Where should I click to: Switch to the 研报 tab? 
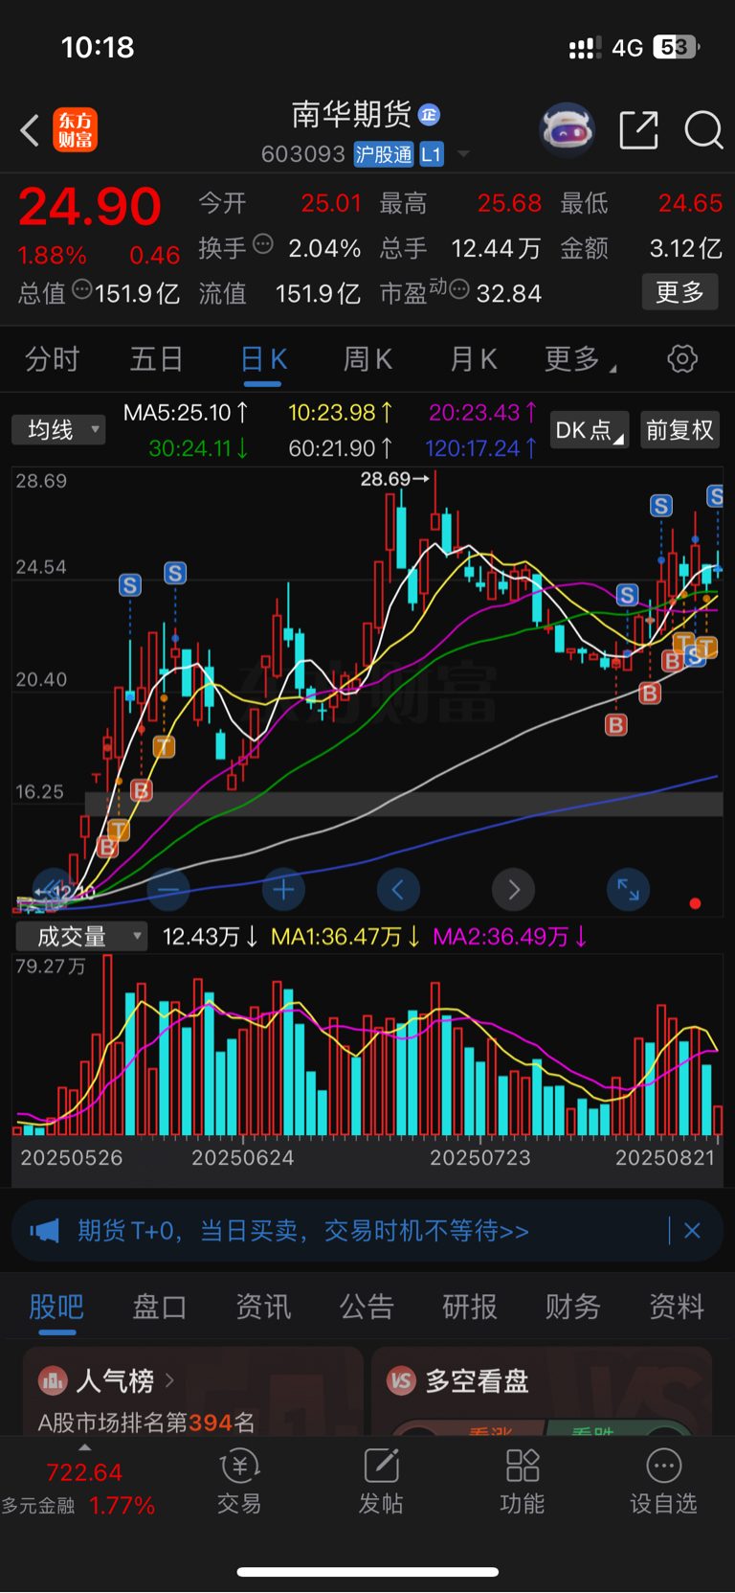(x=470, y=1307)
